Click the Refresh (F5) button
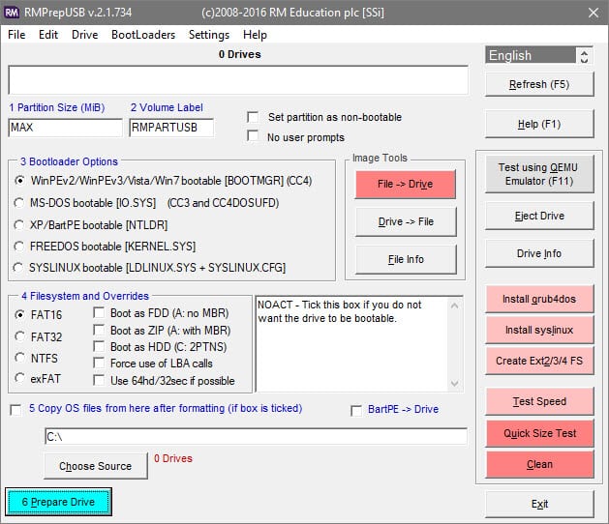 pyautogui.click(x=539, y=84)
